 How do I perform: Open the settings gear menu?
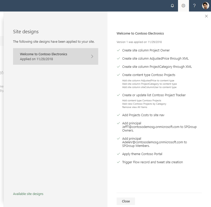click(x=183, y=6)
